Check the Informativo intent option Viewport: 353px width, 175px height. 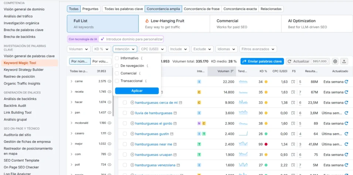117,58
